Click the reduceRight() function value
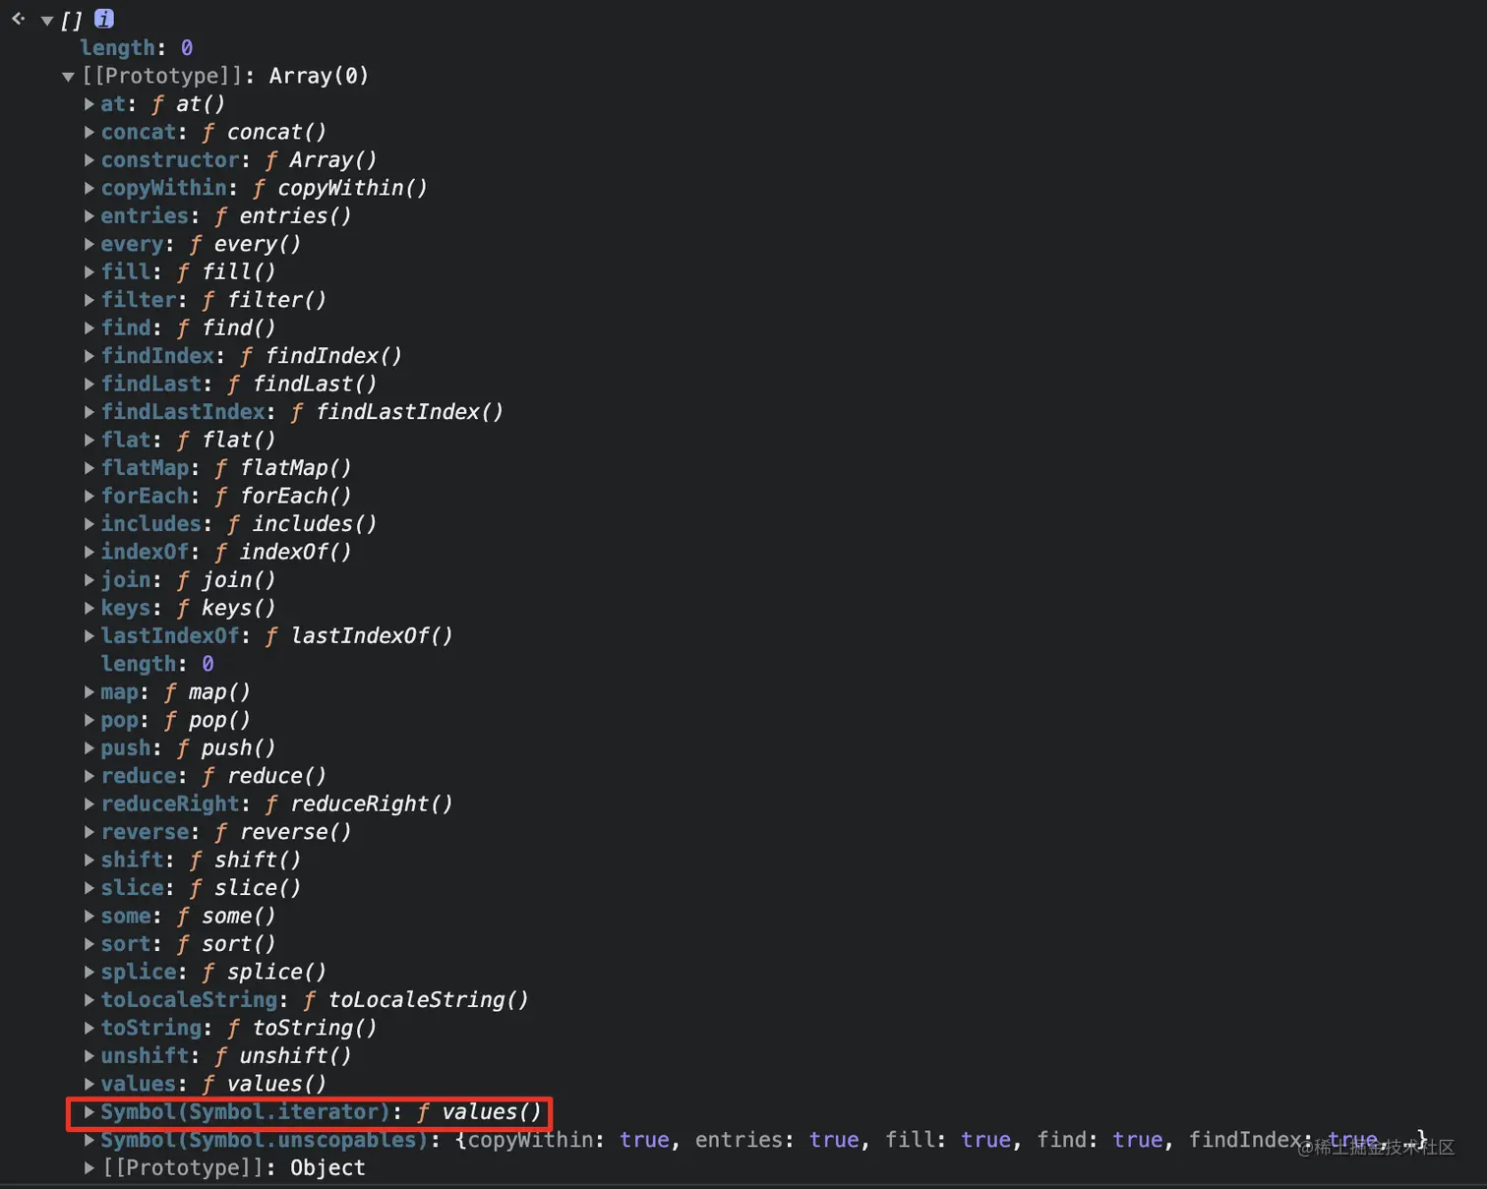The width and height of the screenshot is (1487, 1189). coord(372,804)
